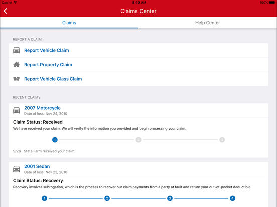Start the Report Vehicle Glass Claim
277x207 pixels.
[53, 79]
